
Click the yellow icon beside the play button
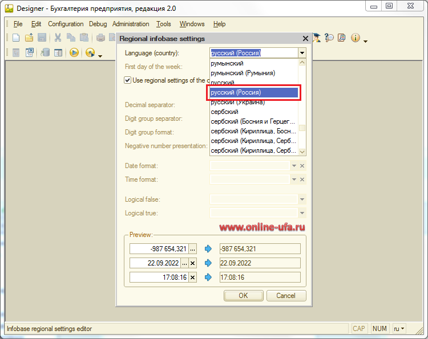[x=90, y=52]
